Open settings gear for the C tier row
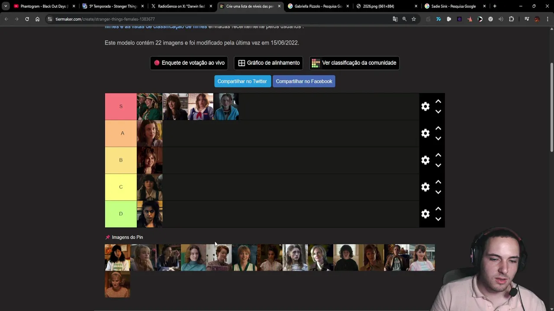 pos(425,187)
